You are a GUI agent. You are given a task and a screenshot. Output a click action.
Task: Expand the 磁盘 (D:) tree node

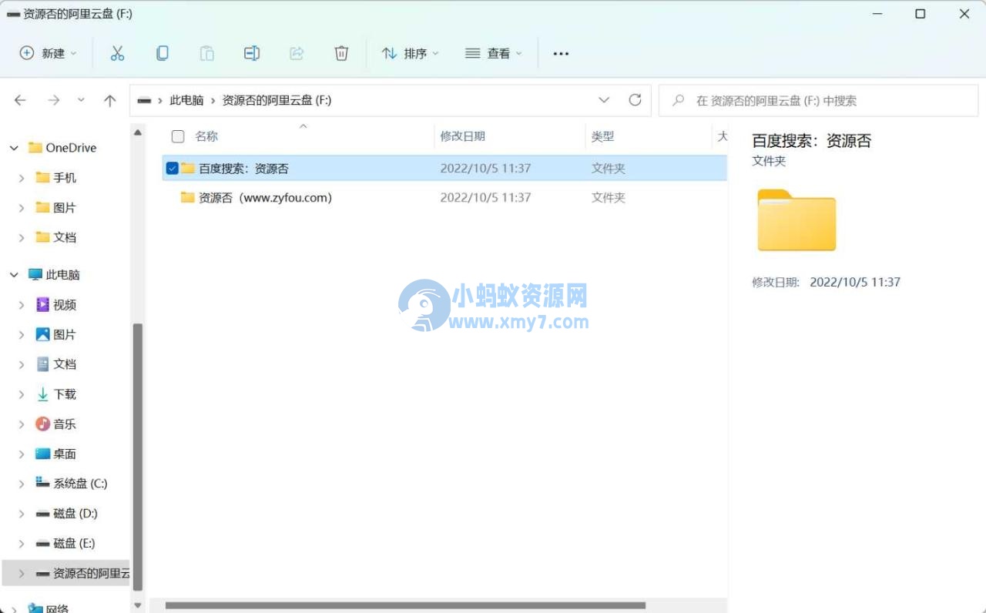click(x=22, y=514)
